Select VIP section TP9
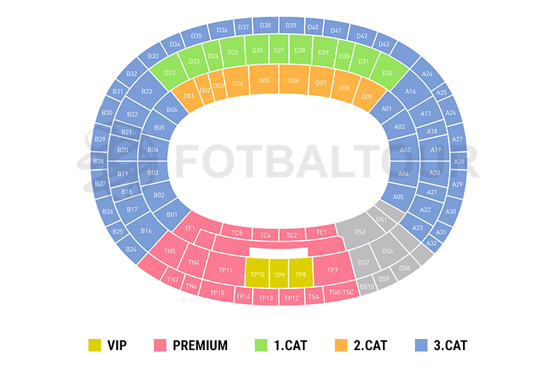Screen dimensions: 557x371 tap(279, 275)
